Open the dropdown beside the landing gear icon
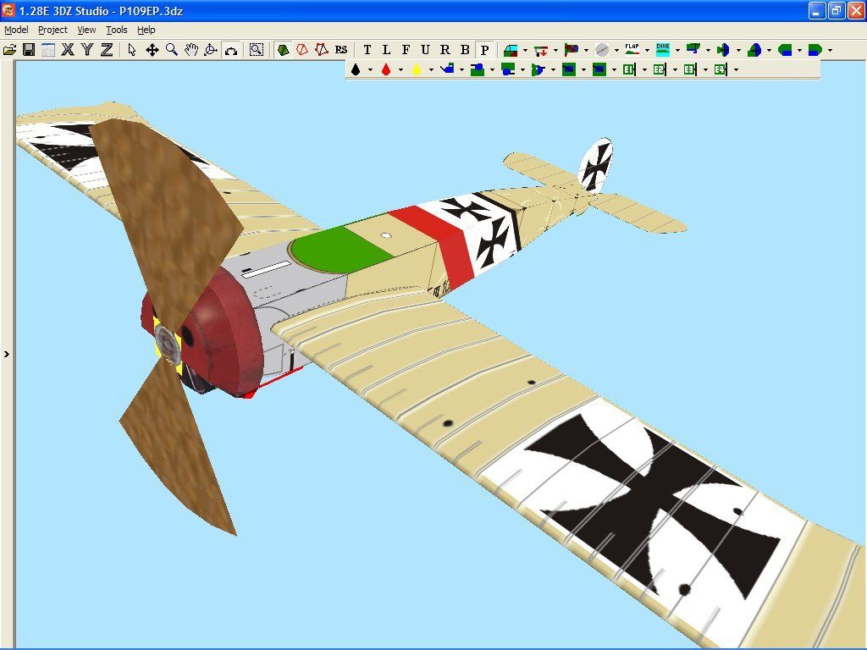The height and width of the screenshot is (650, 867). tap(555, 50)
